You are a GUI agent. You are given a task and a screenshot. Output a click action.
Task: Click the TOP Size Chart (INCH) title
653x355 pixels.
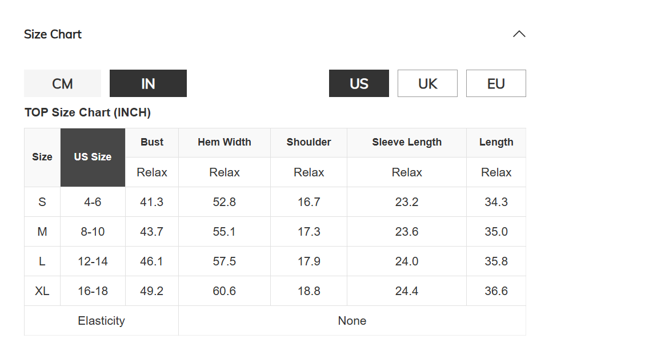[87, 112]
